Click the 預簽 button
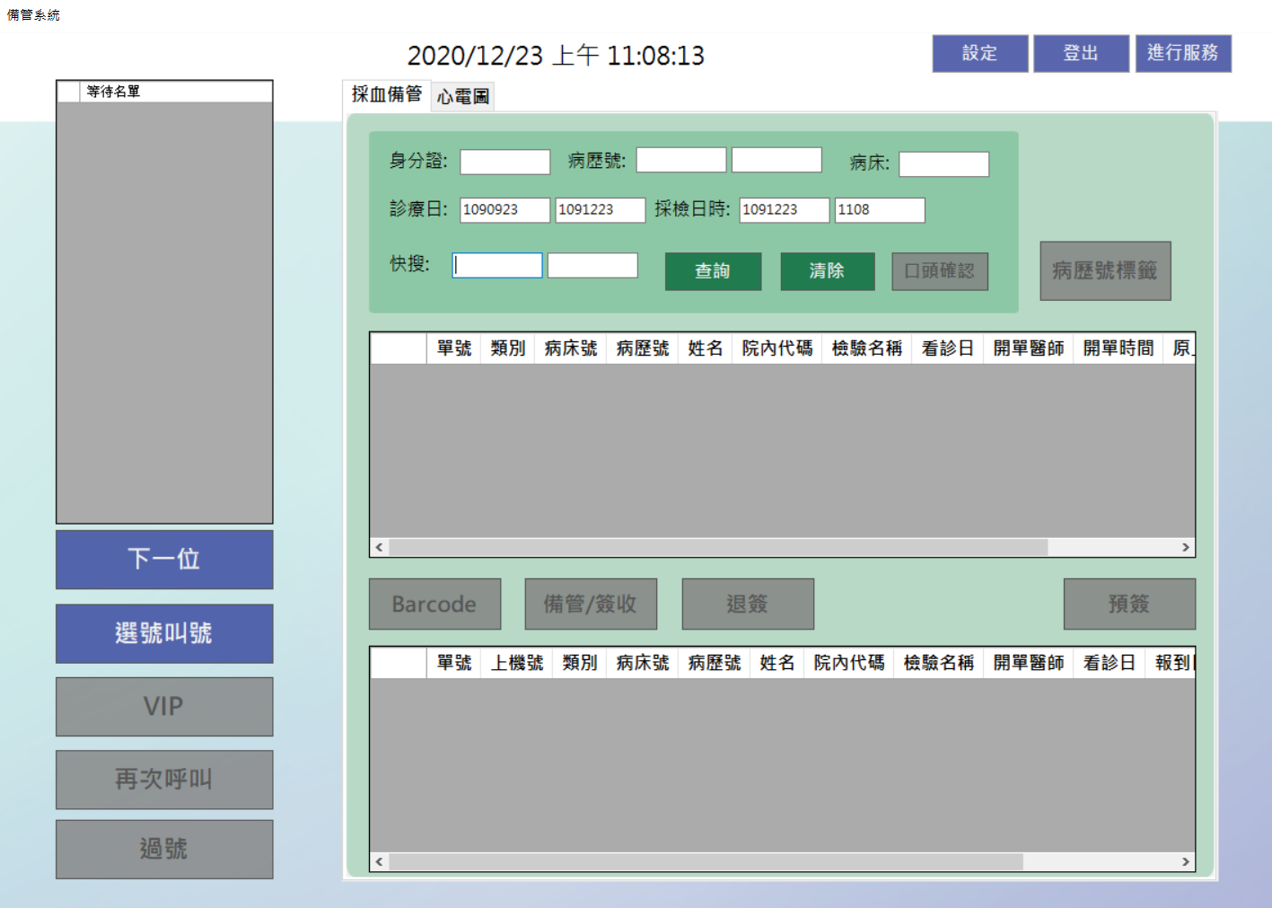This screenshot has width=1272, height=908. pyautogui.click(x=1129, y=604)
